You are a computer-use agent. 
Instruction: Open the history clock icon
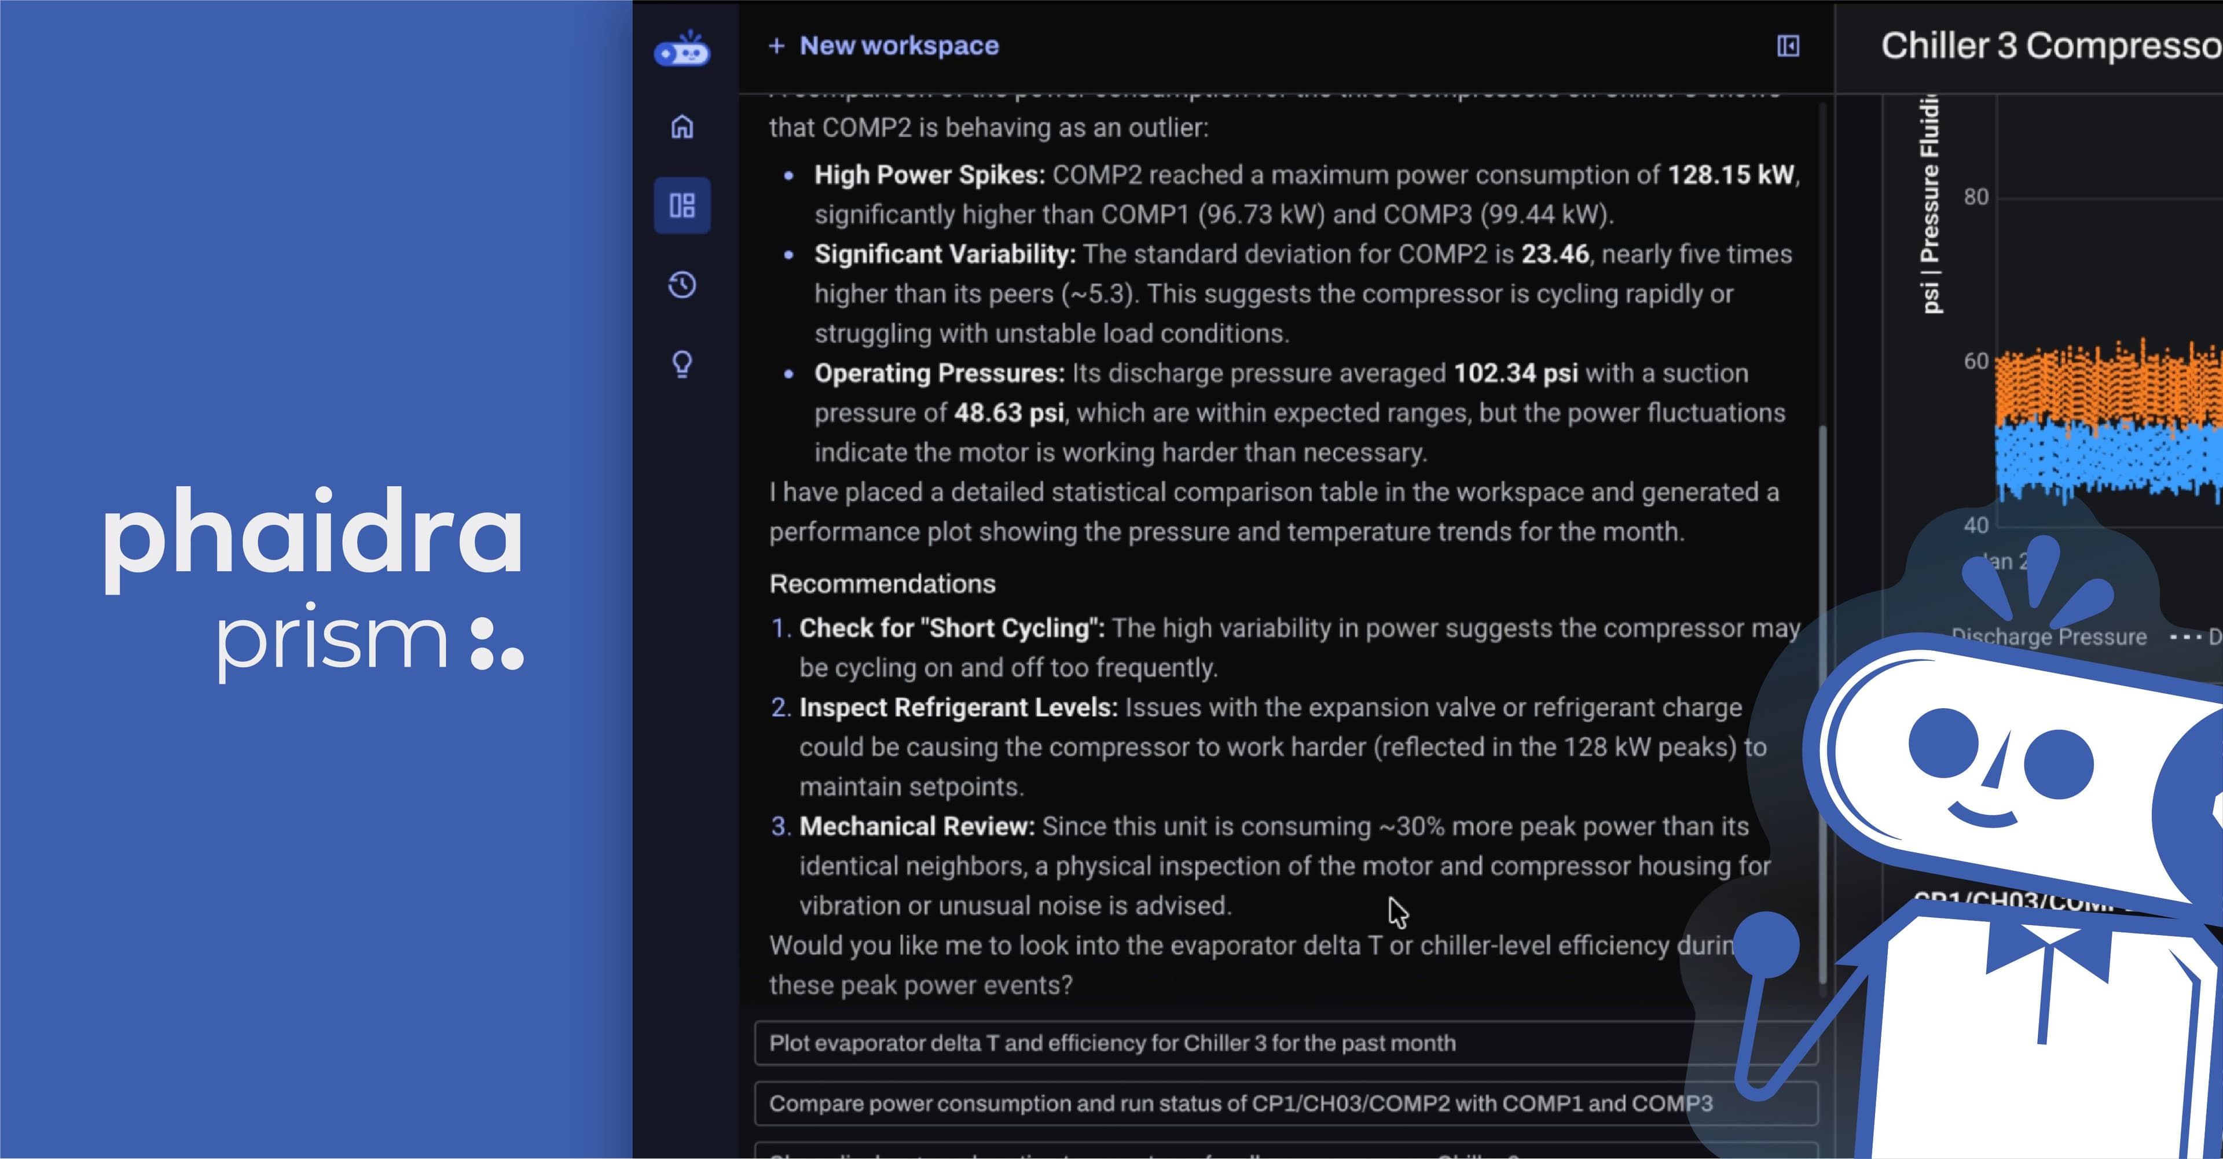tap(682, 285)
